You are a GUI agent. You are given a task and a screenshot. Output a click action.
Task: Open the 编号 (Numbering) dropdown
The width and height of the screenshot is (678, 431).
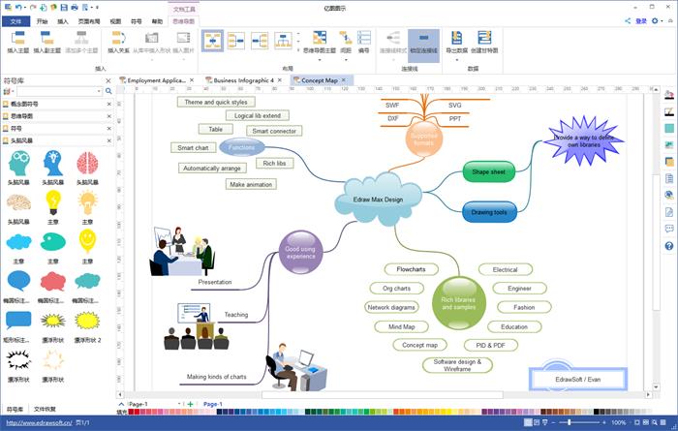pyautogui.click(x=364, y=46)
